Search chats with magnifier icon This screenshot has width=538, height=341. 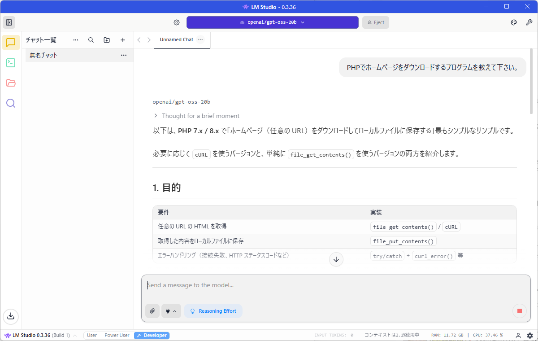[91, 40]
